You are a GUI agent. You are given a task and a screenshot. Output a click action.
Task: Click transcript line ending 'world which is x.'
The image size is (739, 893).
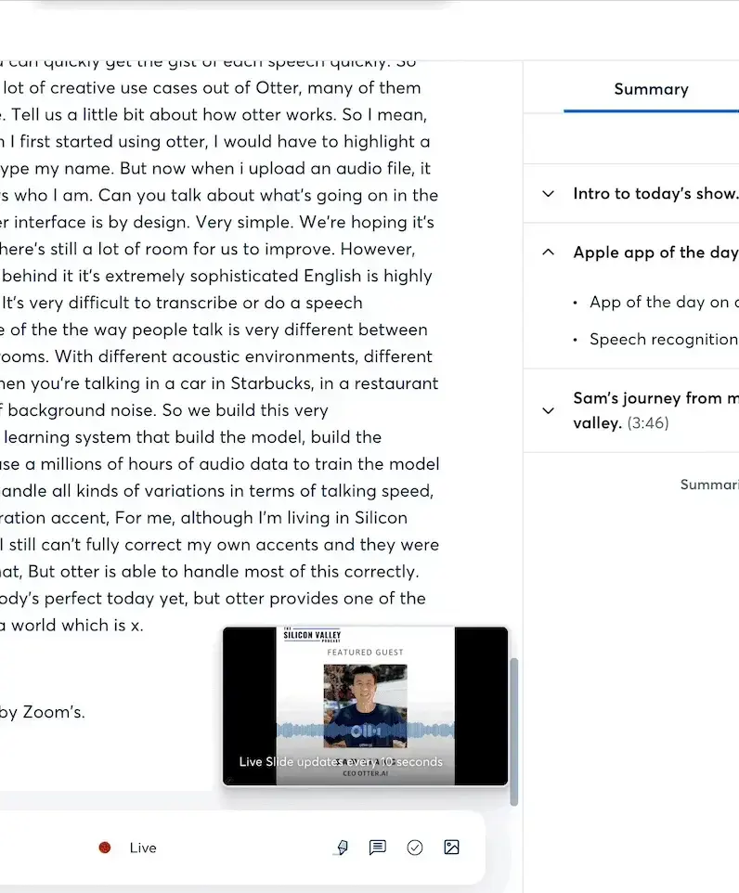coord(71,626)
